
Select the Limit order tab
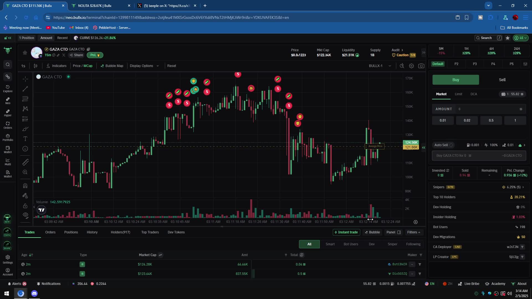click(x=458, y=94)
